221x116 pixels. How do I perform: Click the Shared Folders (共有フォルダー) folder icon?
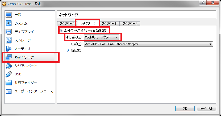(9, 83)
